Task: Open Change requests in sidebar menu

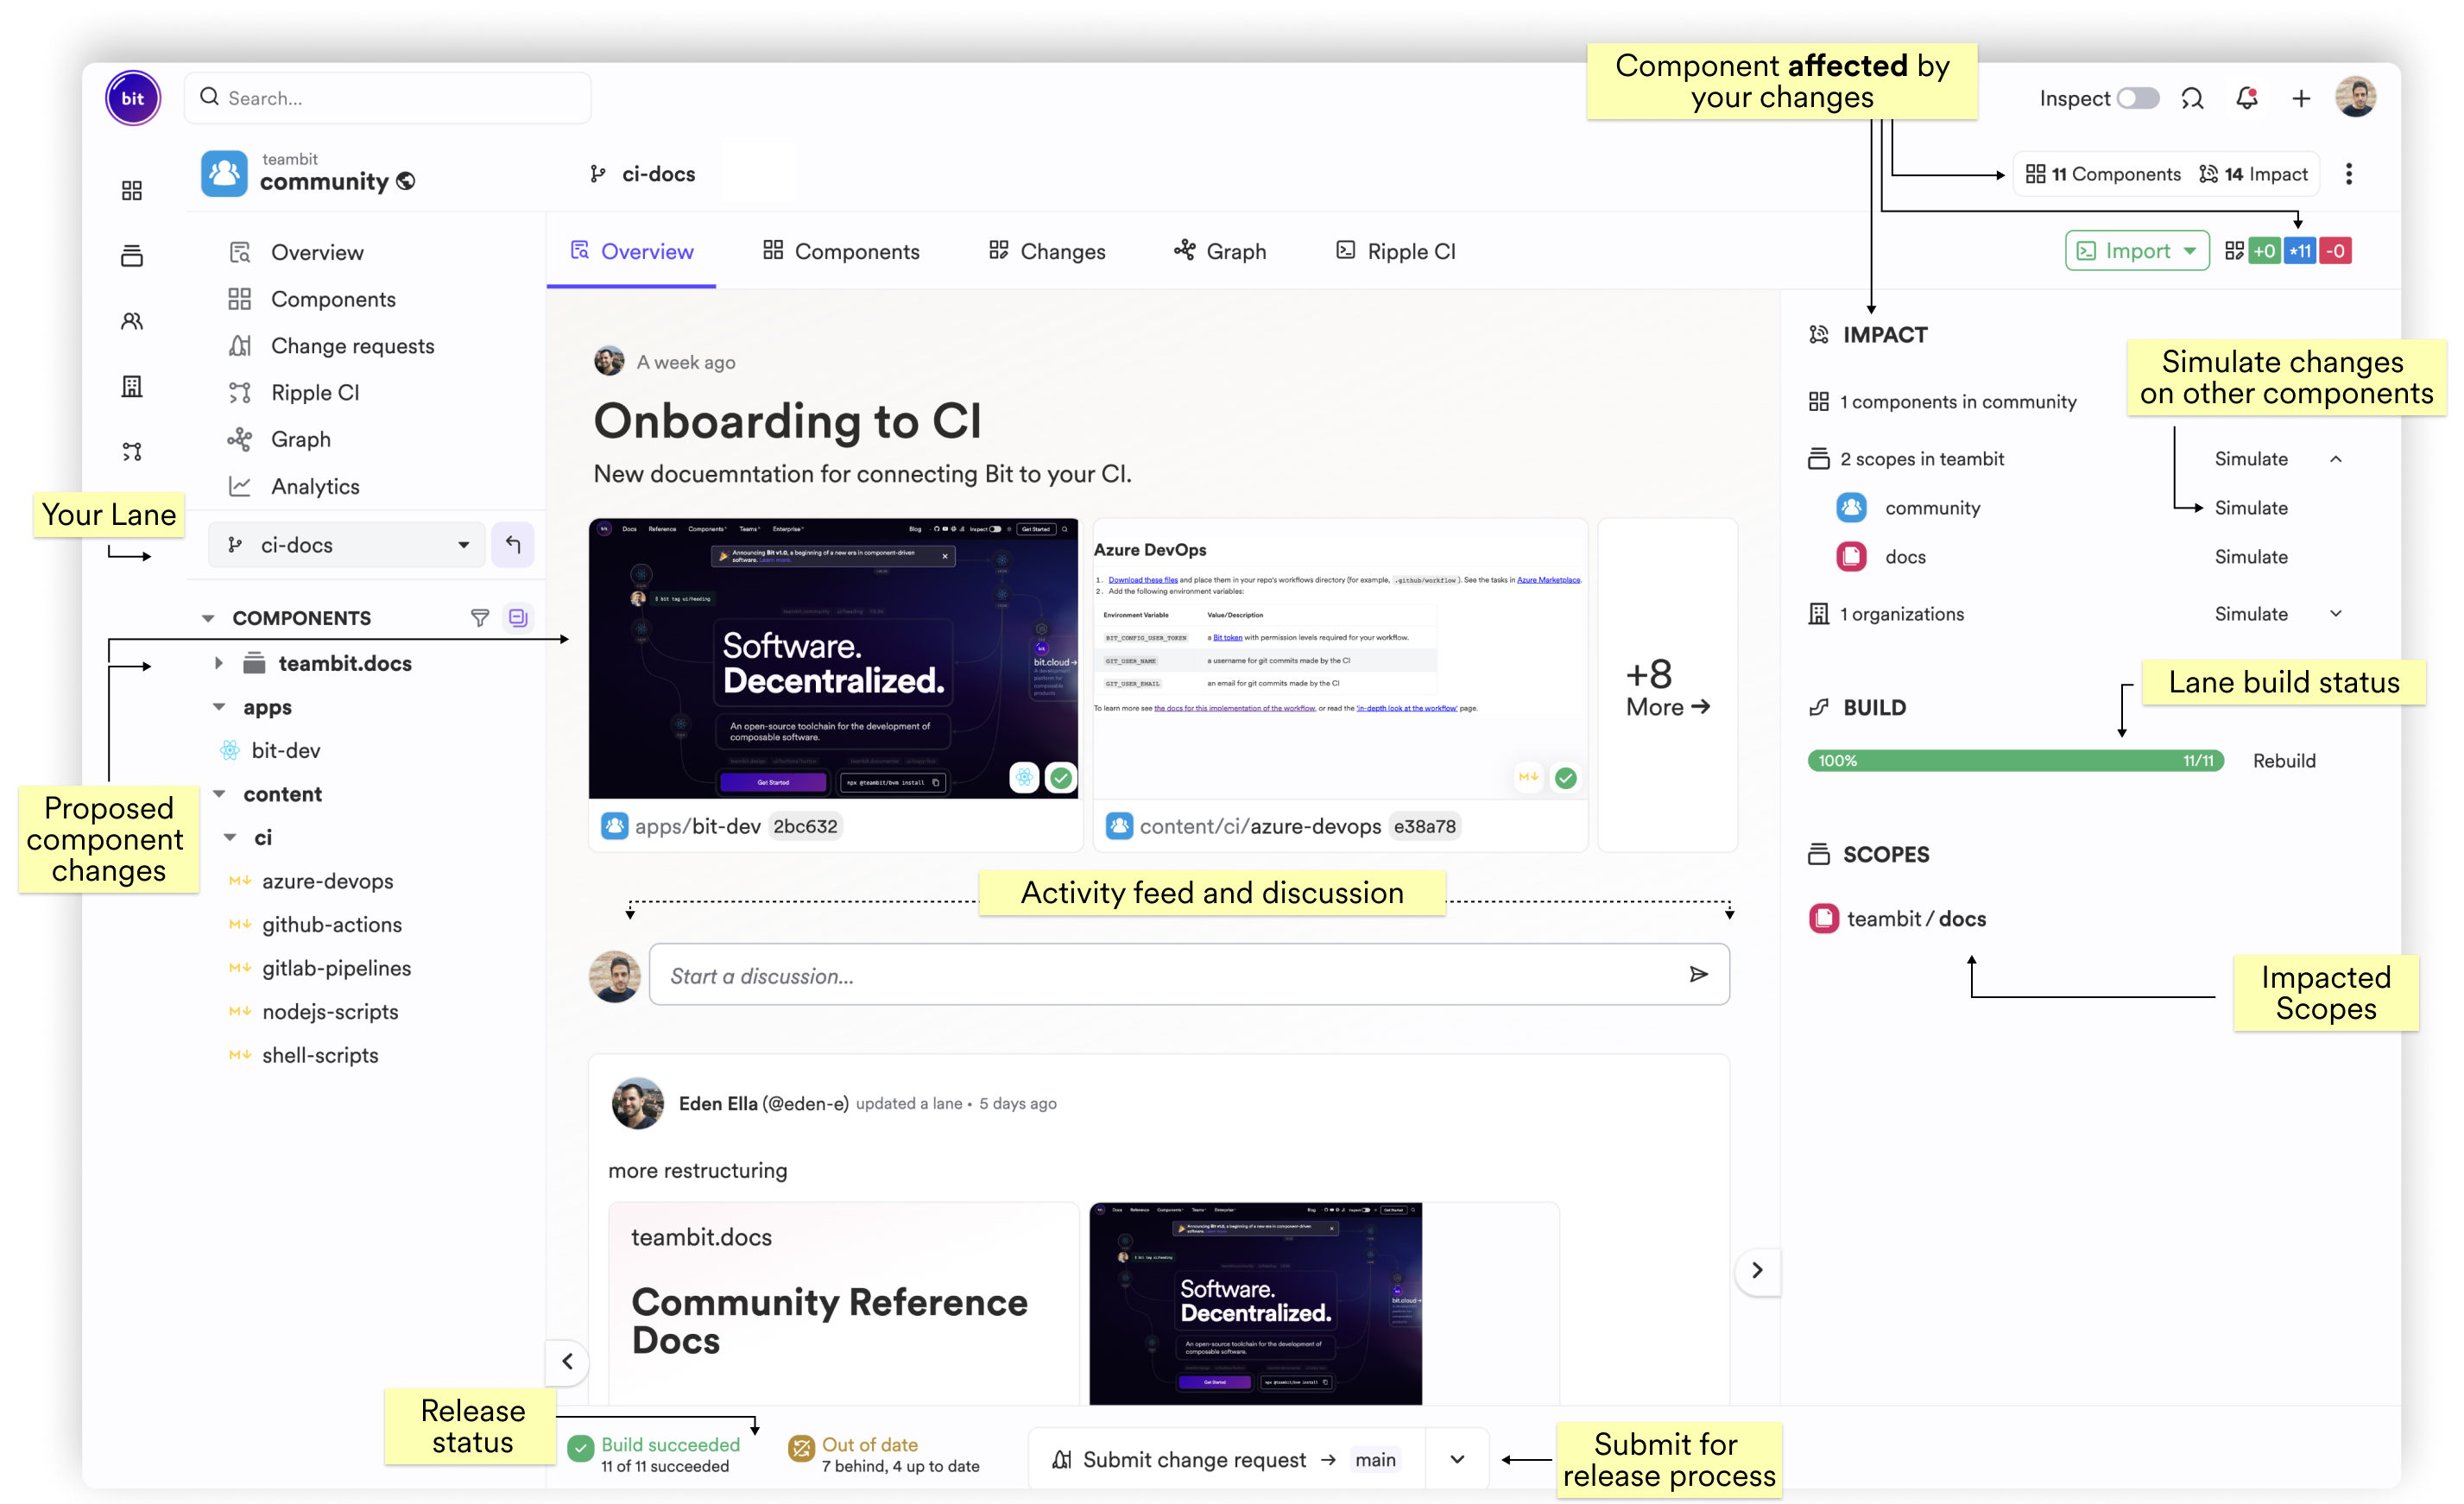Action: [331, 346]
